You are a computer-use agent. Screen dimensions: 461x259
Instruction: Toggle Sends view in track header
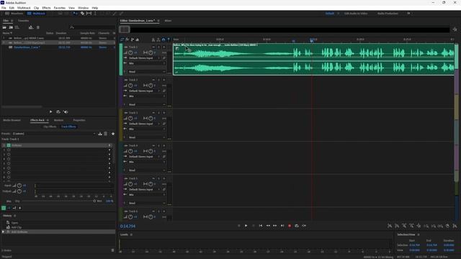pyautogui.click(x=133, y=40)
